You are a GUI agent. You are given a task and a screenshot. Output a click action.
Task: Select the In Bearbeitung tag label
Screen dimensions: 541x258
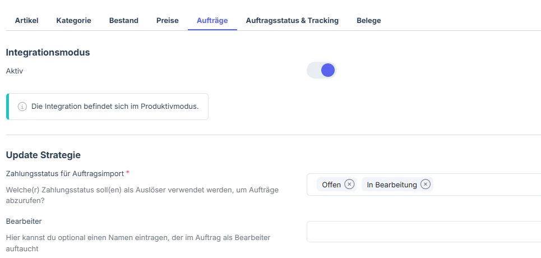392,185
